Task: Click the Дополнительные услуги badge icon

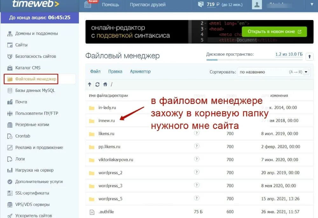Action: pos(10,182)
